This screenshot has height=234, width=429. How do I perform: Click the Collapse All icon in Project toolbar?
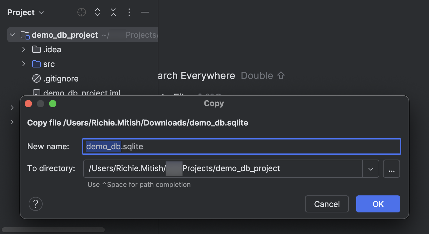point(113,12)
